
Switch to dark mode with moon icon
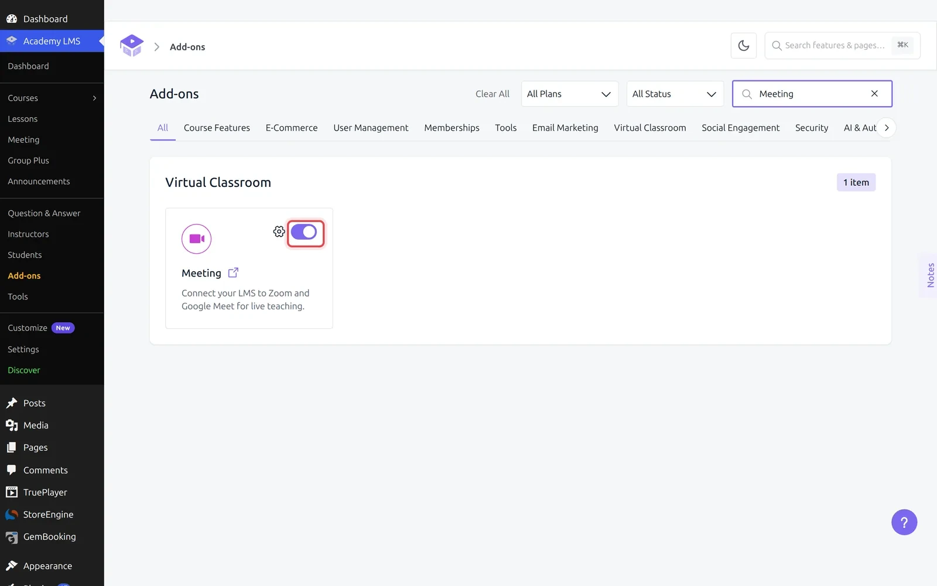pos(744,46)
